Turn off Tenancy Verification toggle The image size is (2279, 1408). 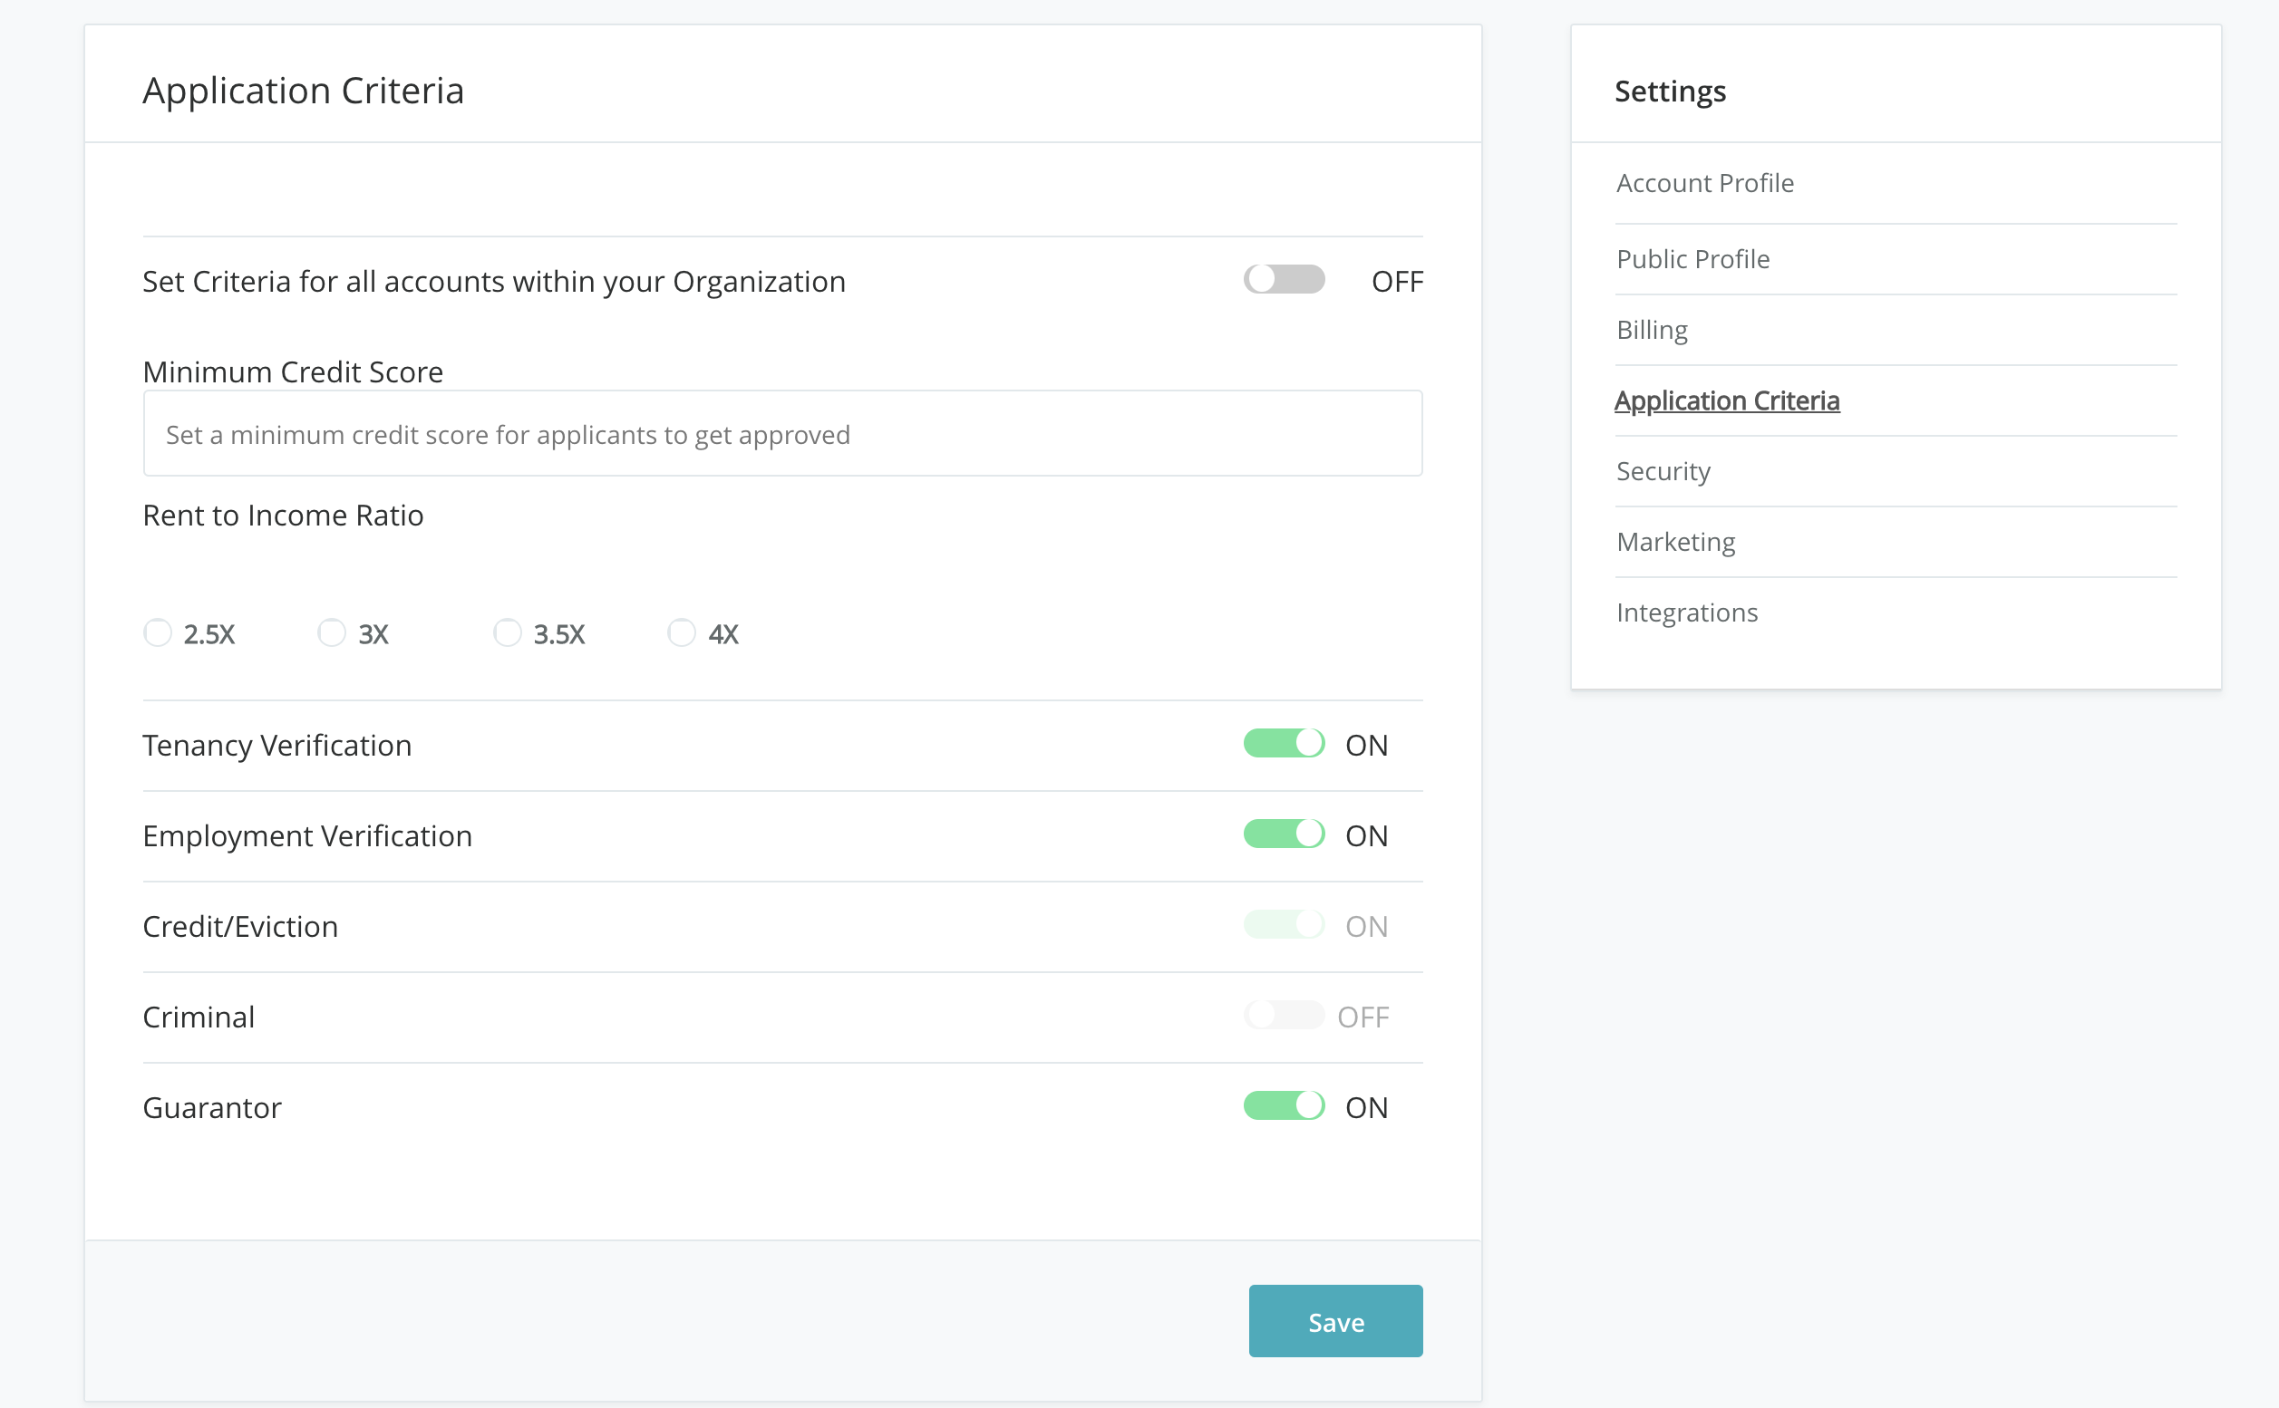pyautogui.click(x=1283, y=743)
